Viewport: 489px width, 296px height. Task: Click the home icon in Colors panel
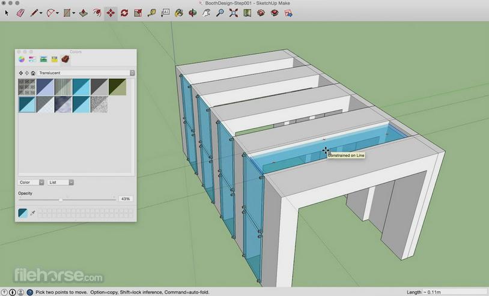click(x=33, y=73)
